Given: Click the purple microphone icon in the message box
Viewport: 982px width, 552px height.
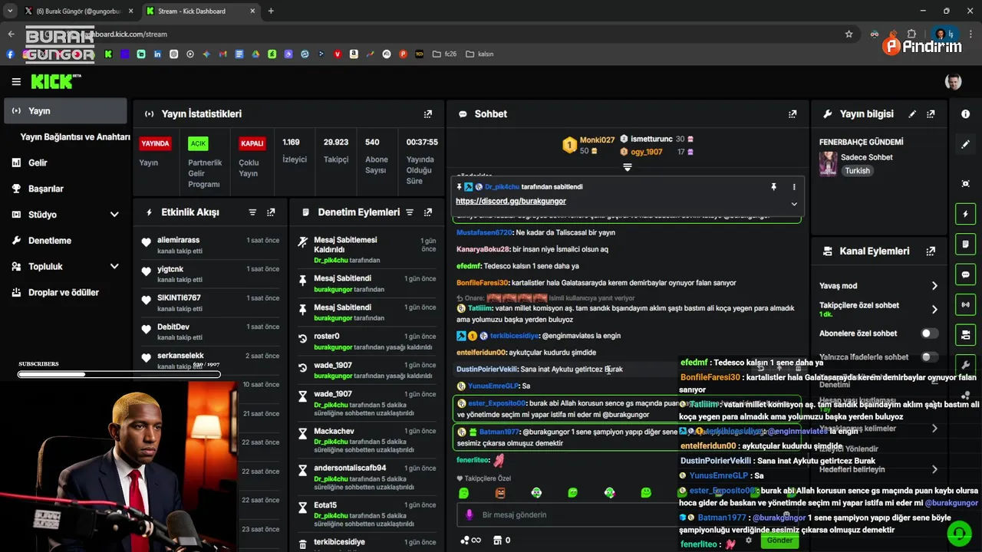Looking at the screenshot, I should click(x=470, y=514).
